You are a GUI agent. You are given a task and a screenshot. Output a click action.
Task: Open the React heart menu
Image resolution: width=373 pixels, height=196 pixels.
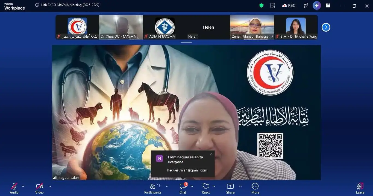206,188
